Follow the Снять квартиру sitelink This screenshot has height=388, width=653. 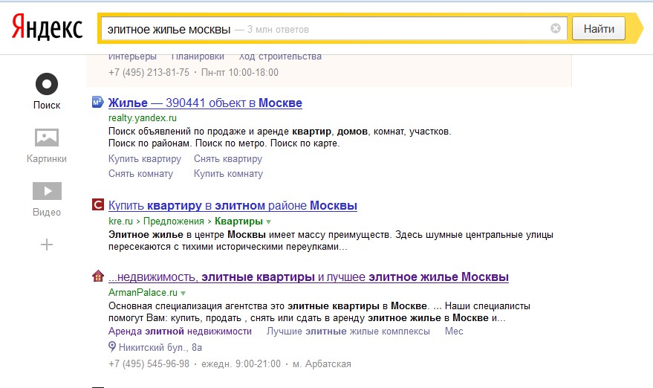[228, 159]
